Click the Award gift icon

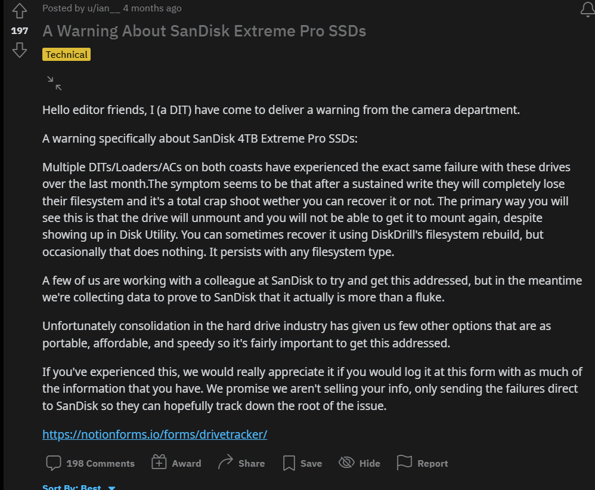tap(159, 463)
